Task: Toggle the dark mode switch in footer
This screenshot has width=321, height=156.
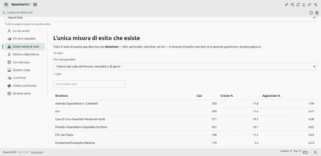Action: pos(305,152)
